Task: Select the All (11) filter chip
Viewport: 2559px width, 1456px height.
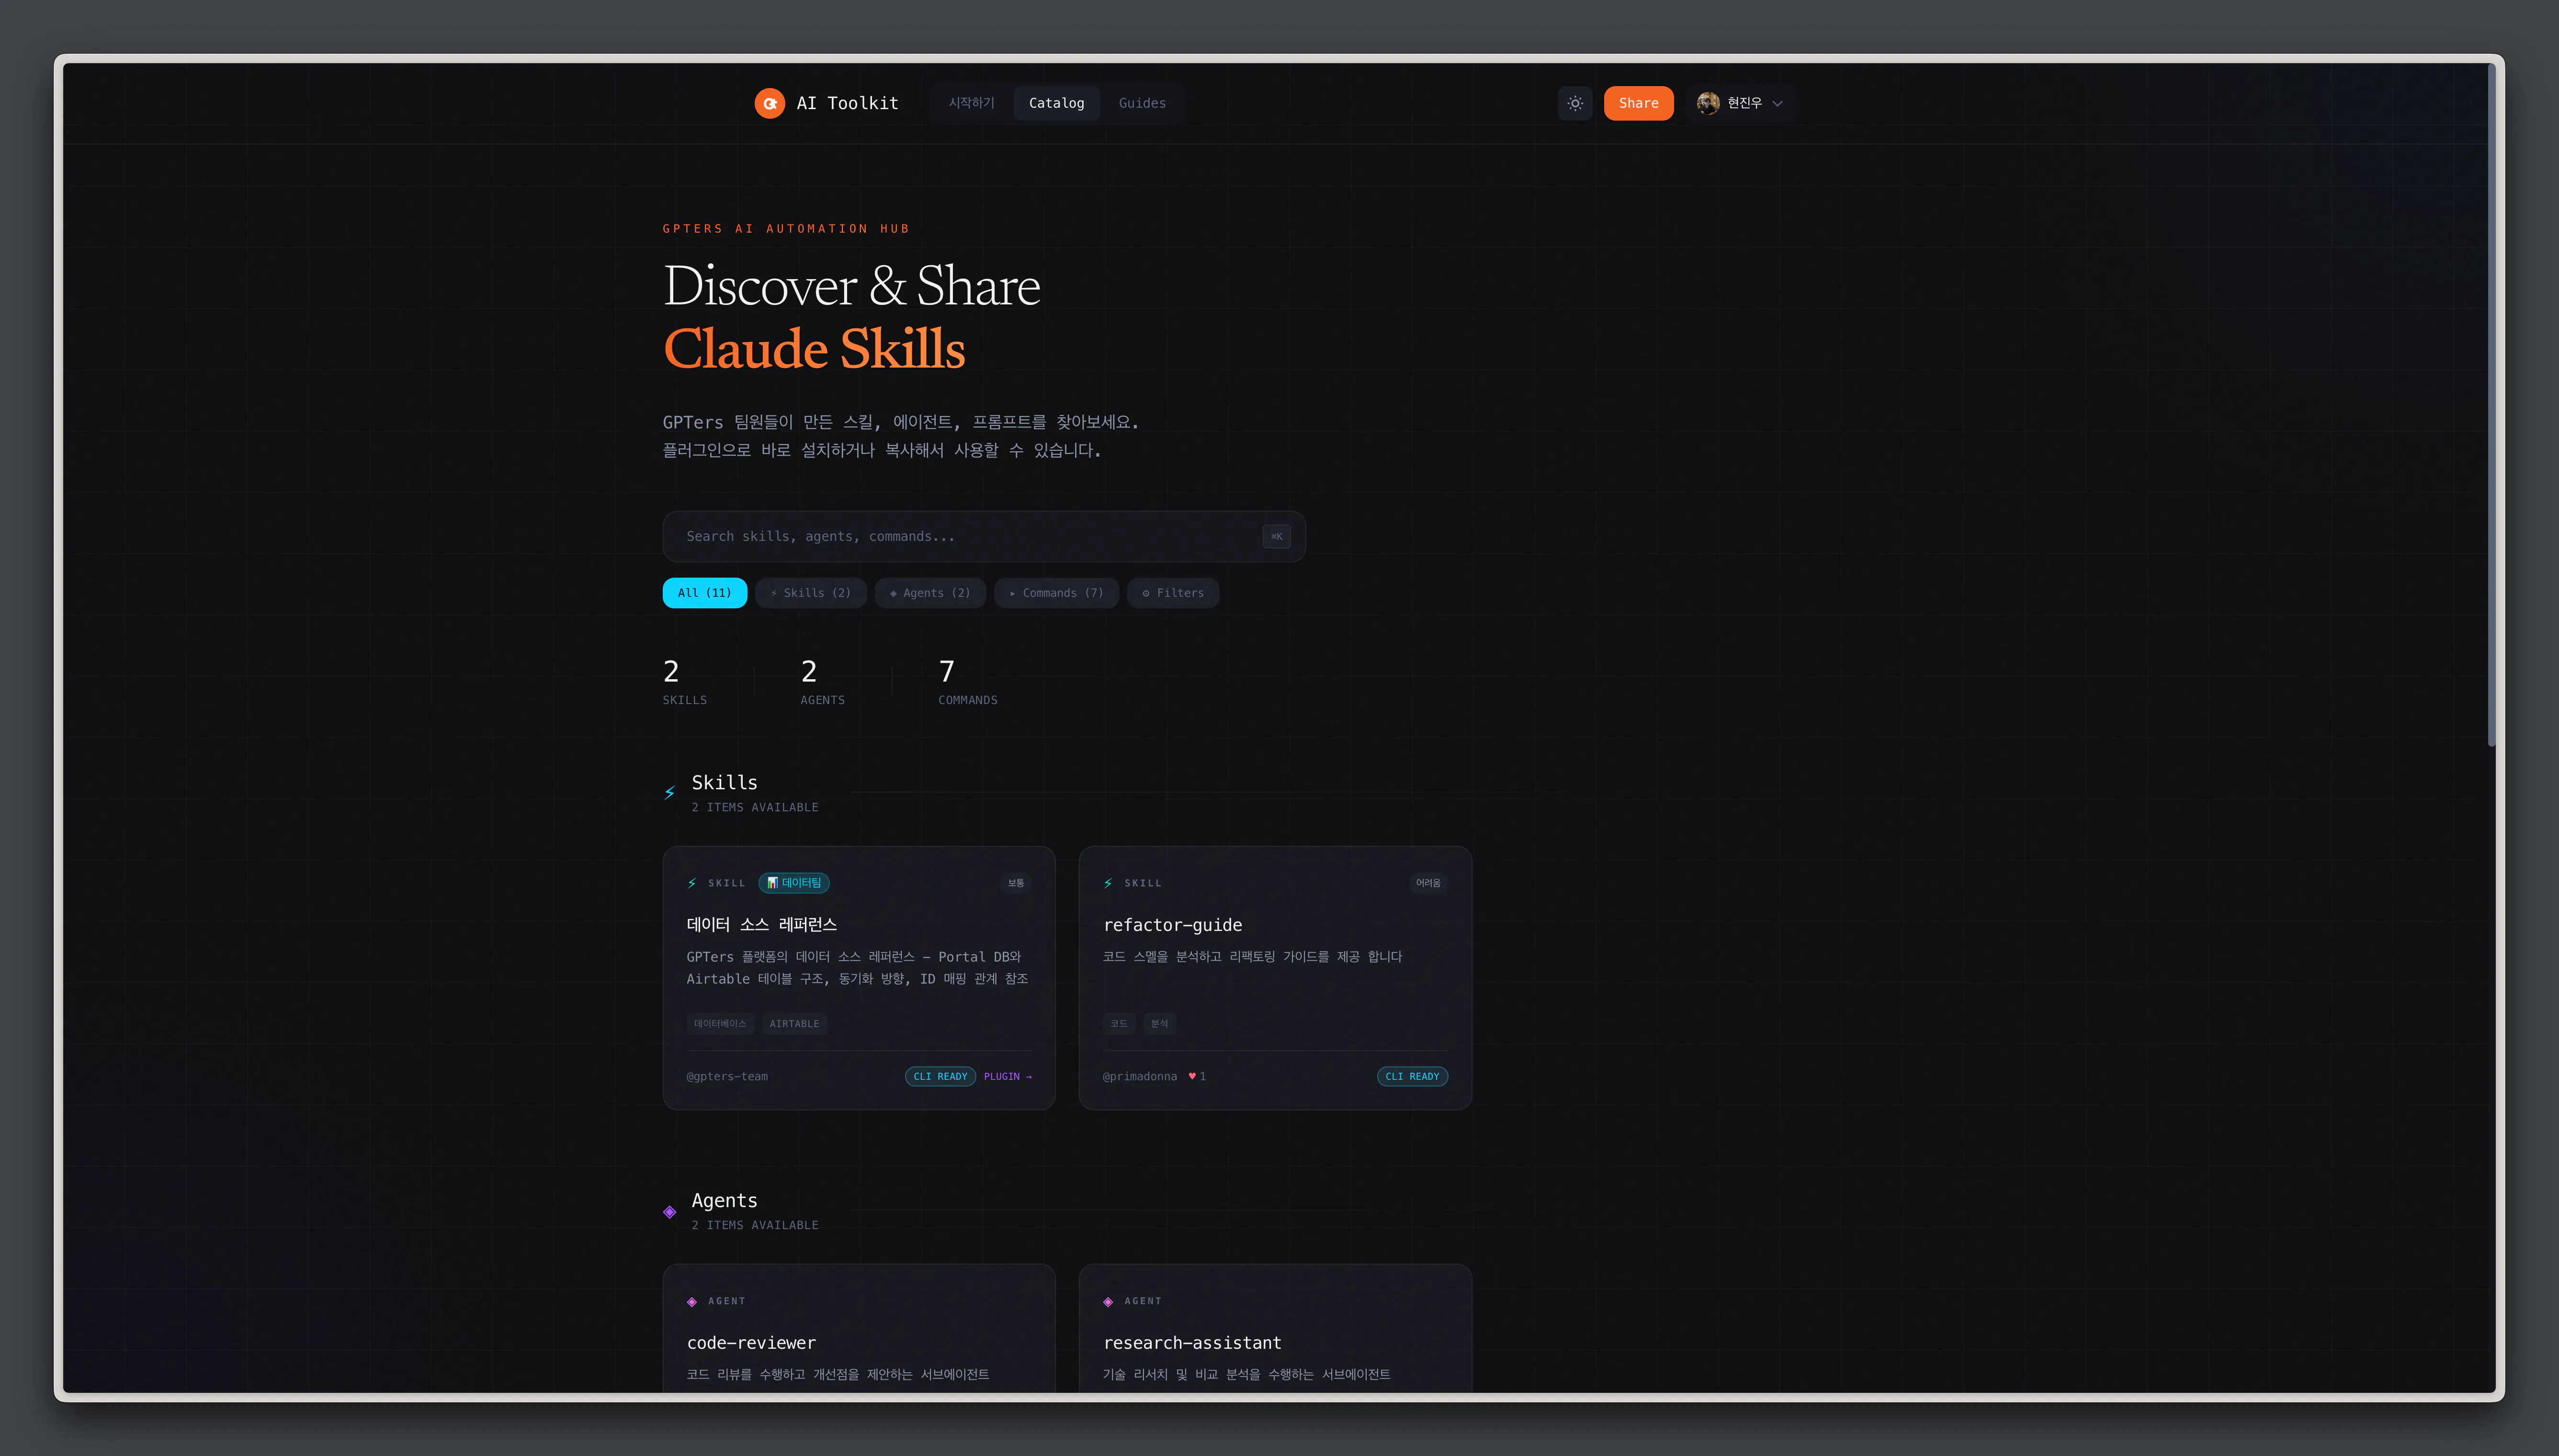Action: pyautogui.click(x=704, y=593)
